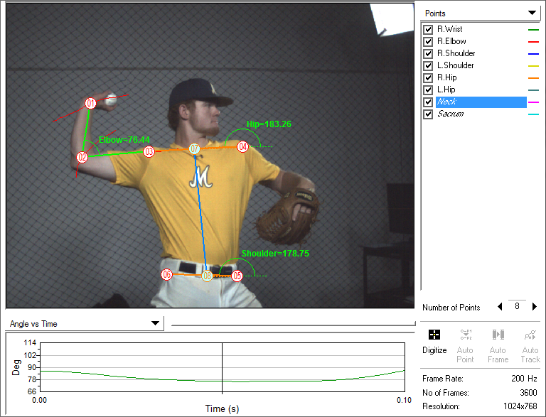Select marker 02 at the elbow
This screenshot has height=417, width=546.
click(x=82, y=157)
